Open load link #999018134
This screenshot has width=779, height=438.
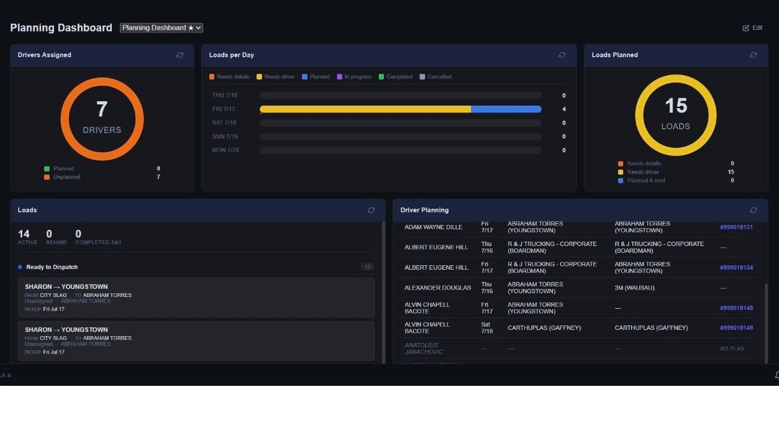[736, 268]
